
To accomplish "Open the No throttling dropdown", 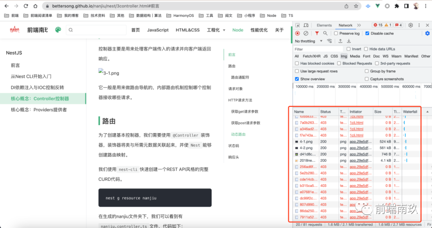I will coord(308,41).
